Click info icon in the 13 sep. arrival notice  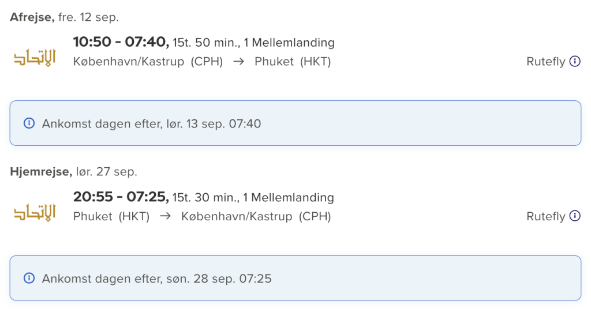coord(29,123)
